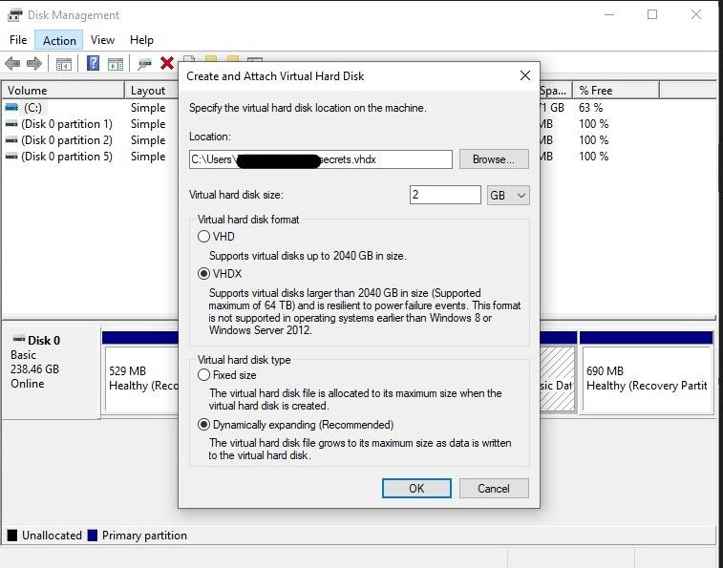723x568 pixels.
Task: Open the Action menu
Action: click(59, 40)
